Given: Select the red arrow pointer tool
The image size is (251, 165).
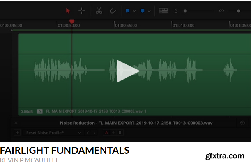Looking at the screenshot, I should [x=68, y=11].
